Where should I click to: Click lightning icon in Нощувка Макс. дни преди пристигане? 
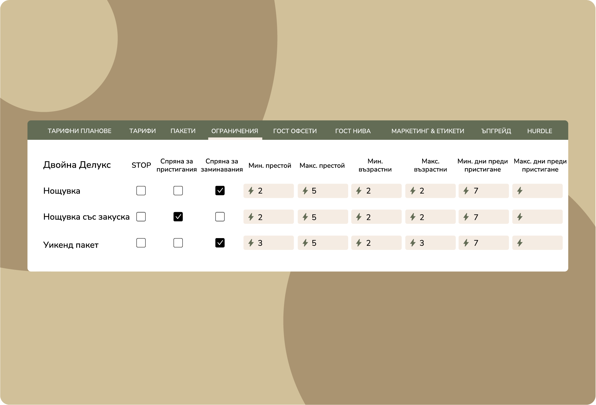[x=520, y=191]
